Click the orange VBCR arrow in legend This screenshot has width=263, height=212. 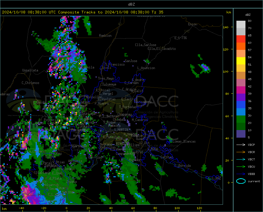point(241,152)
